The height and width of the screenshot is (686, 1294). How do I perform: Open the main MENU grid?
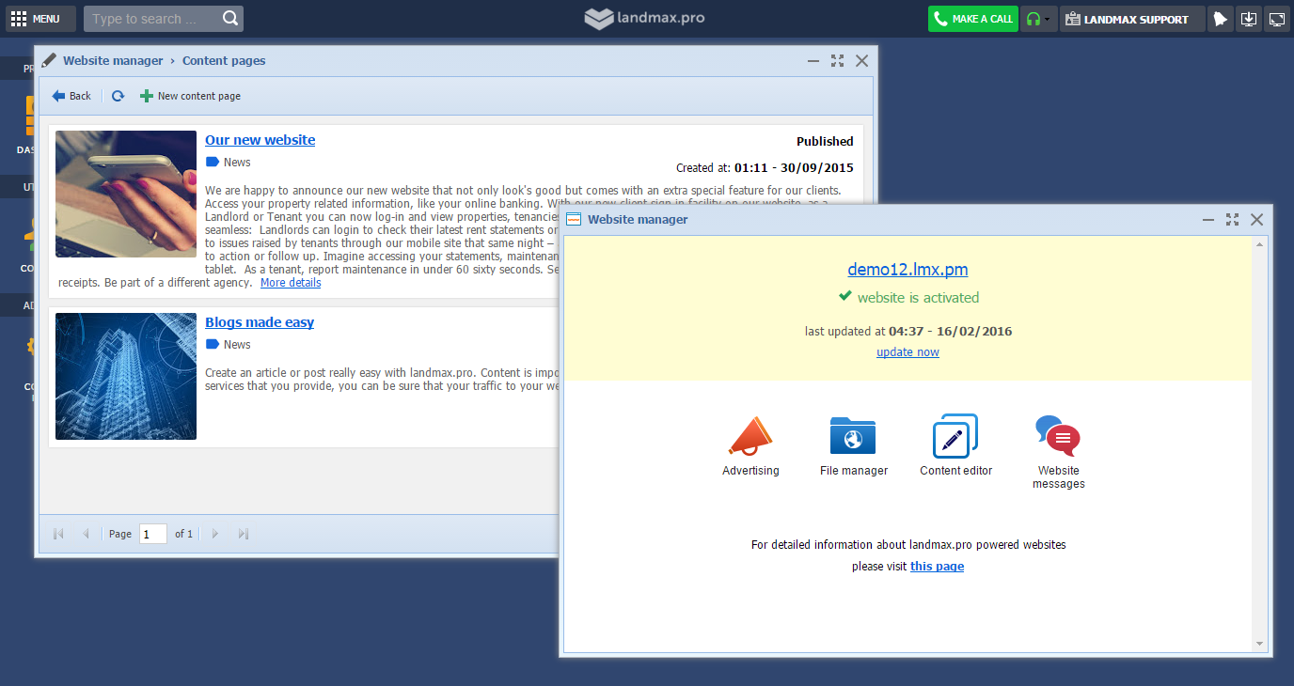[x=35, y=19]
